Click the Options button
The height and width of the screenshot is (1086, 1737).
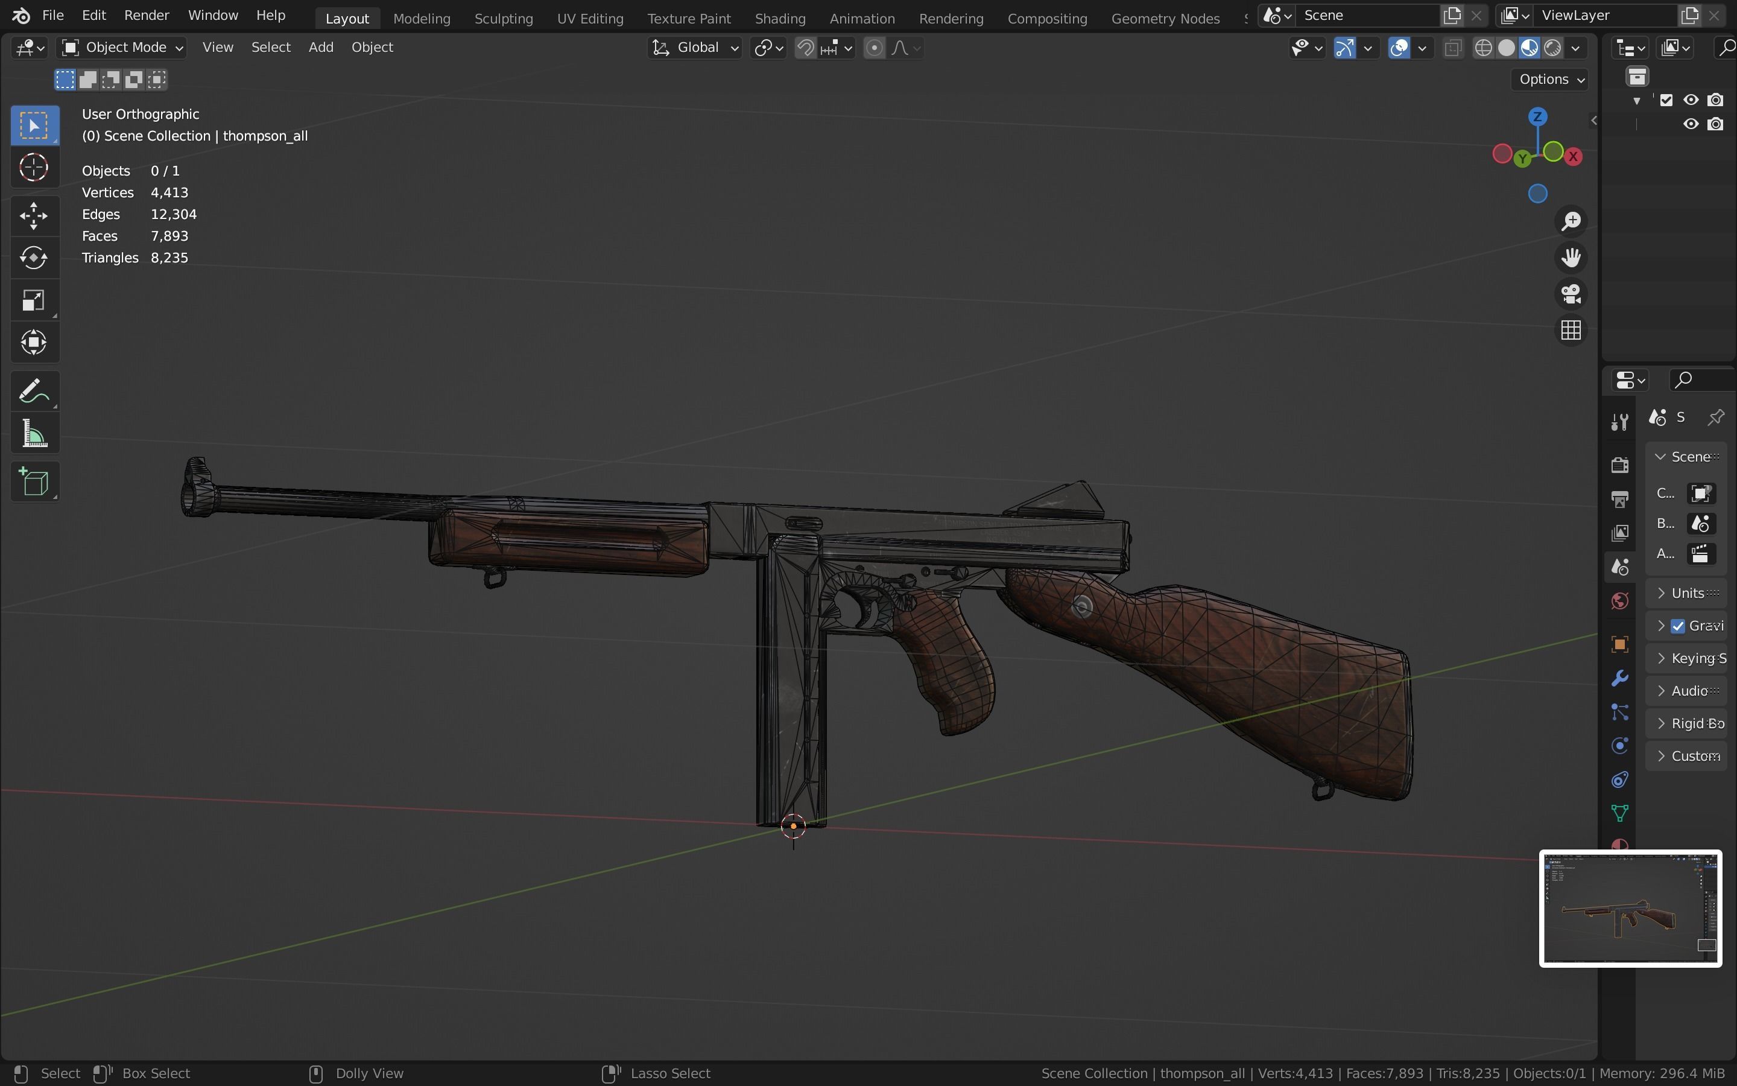pyautogui.click(x=1551, y=79)
